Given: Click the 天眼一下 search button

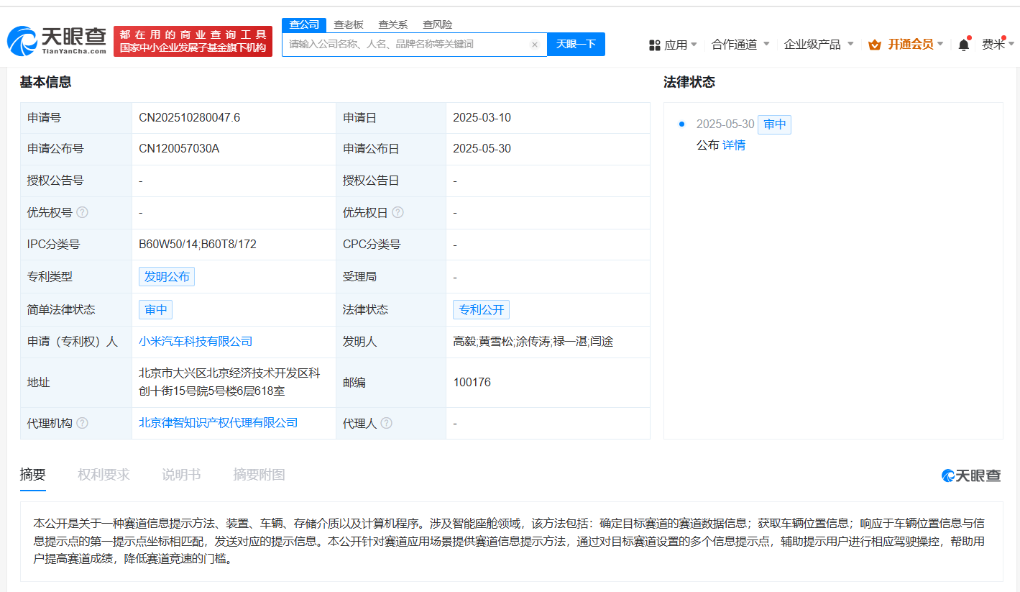Looking at the screenshot, I should (x=576, y=44).
